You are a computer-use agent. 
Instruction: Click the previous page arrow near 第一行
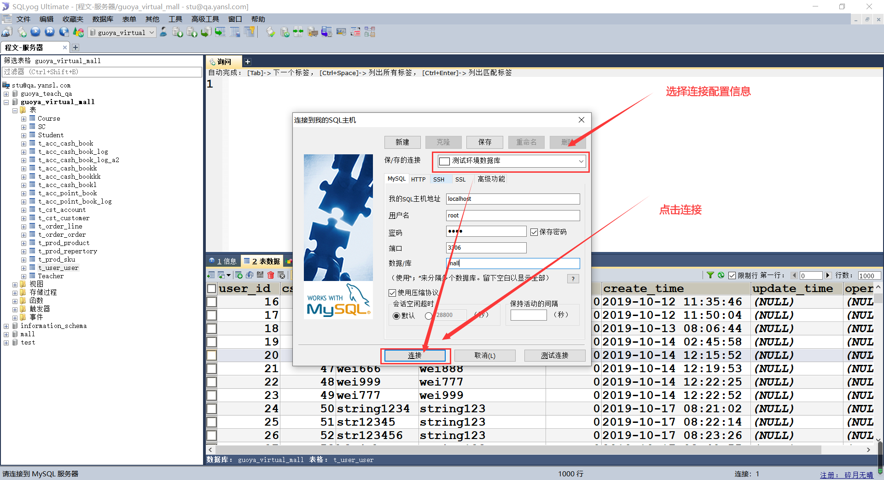[x=794, y=275]
